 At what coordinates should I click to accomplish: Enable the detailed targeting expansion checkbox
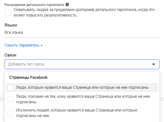click(8, 12)
